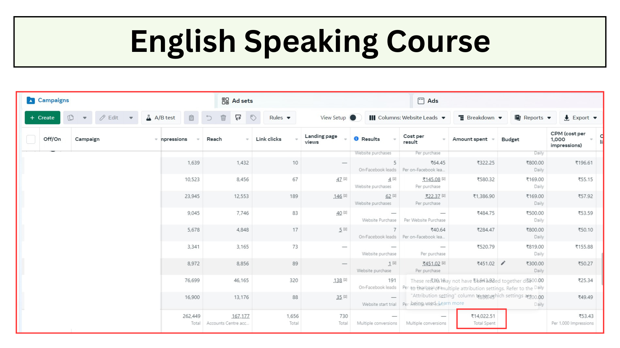Click the undo arrow icon
The width and height of the screenshot is (620, 348).
click(x=209, y=118)
